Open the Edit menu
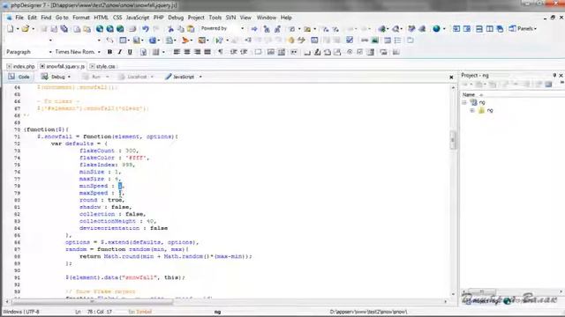The height and width of the screenshot is (317, 565). pos(32,18)
